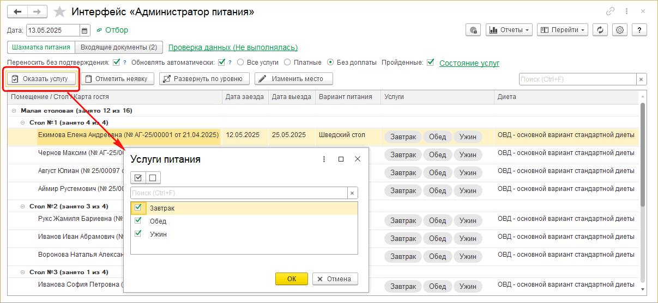This screenshot has width=658, height=303.
Task: Click the refresh icon in top toolbar
Action: point(600,30)
